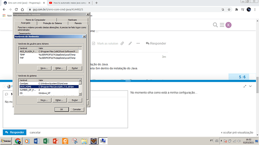Select the Erro com cmd (java) browser tab
259x145 pixels.
pos(24,3)
